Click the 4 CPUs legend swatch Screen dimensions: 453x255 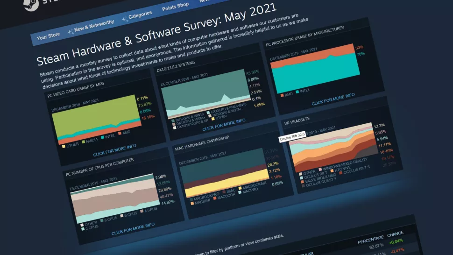(142, 211)
